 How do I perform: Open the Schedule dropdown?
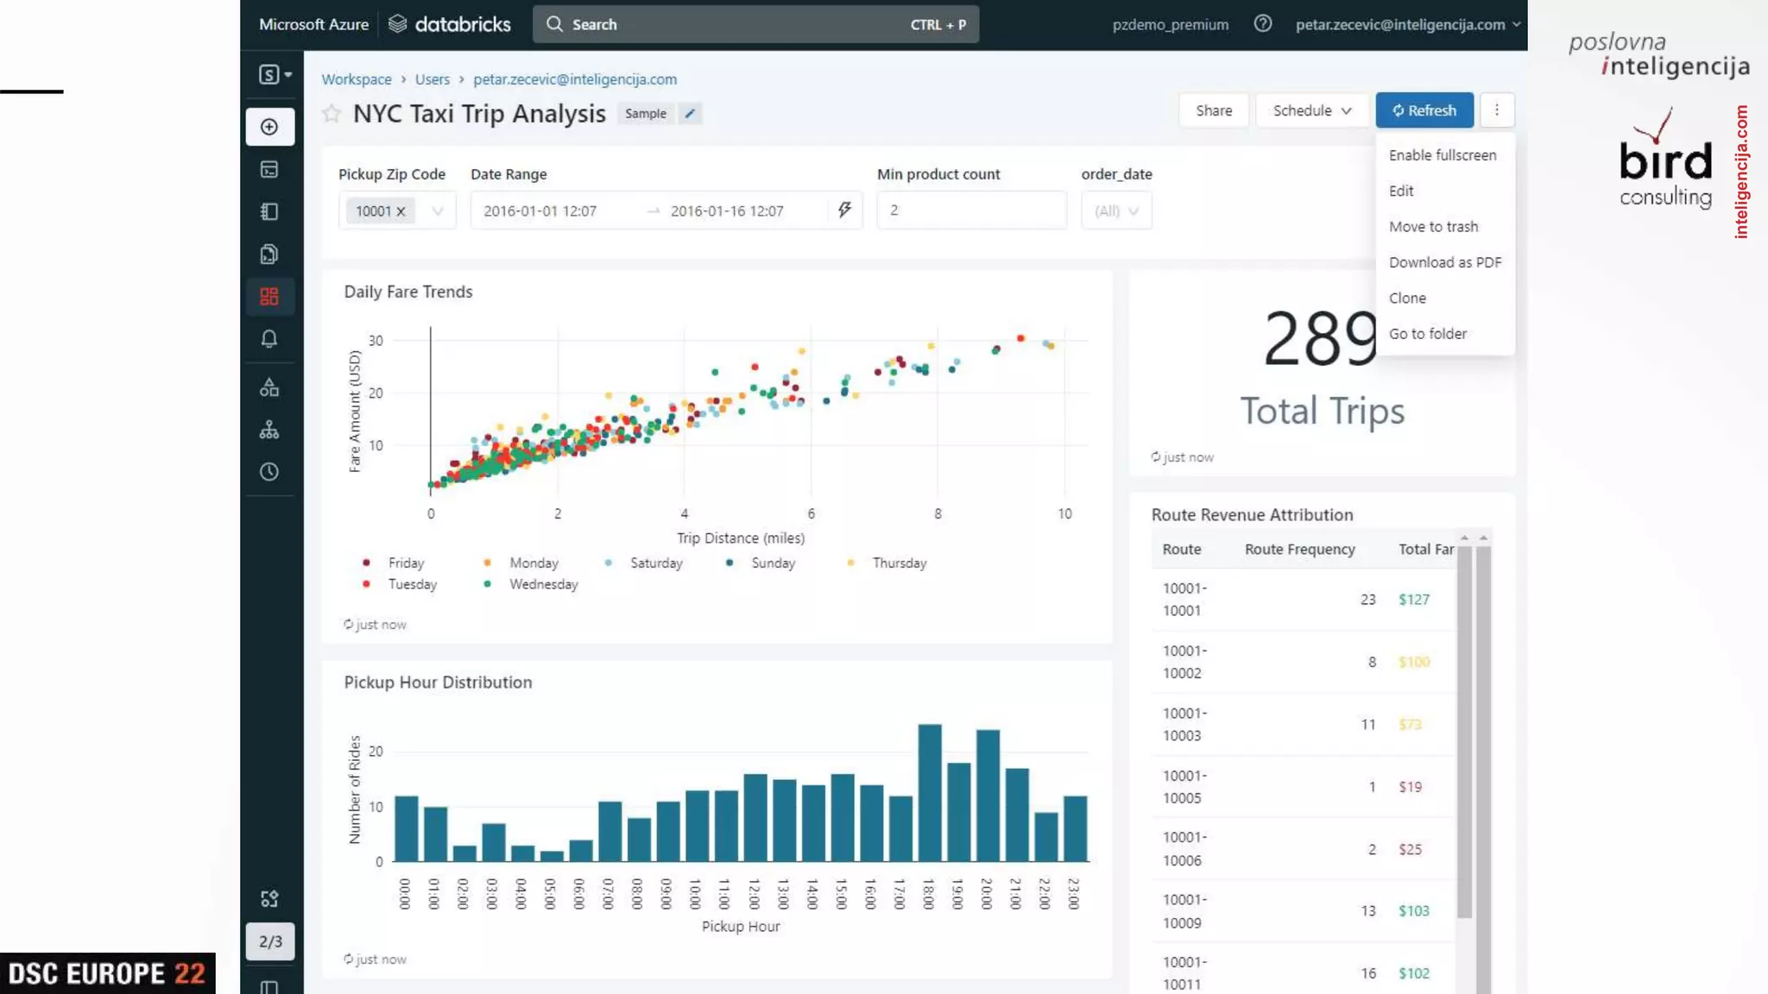click(x=1311, y=110)
